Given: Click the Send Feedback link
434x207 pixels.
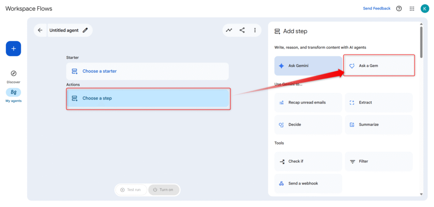Looking at the screenshot, I should [376, 8].
